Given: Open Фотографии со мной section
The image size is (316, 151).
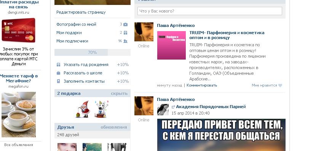Looking at the screenshot, I should tap(77, 25).
